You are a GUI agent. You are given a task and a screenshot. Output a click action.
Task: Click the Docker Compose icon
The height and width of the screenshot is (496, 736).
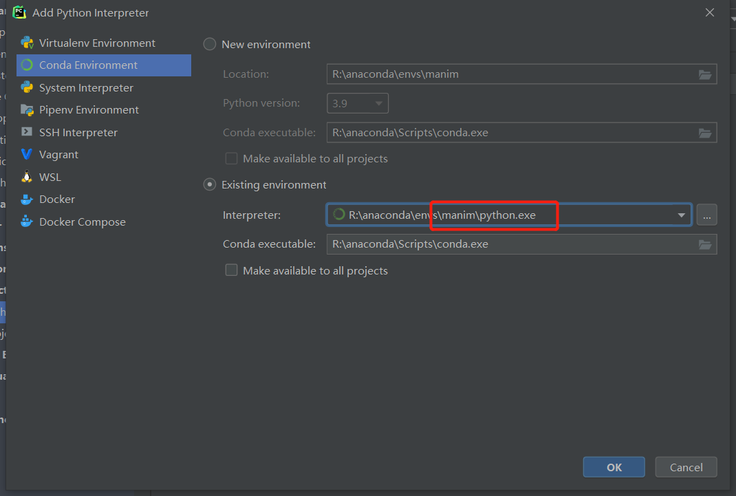coord(27,222)
